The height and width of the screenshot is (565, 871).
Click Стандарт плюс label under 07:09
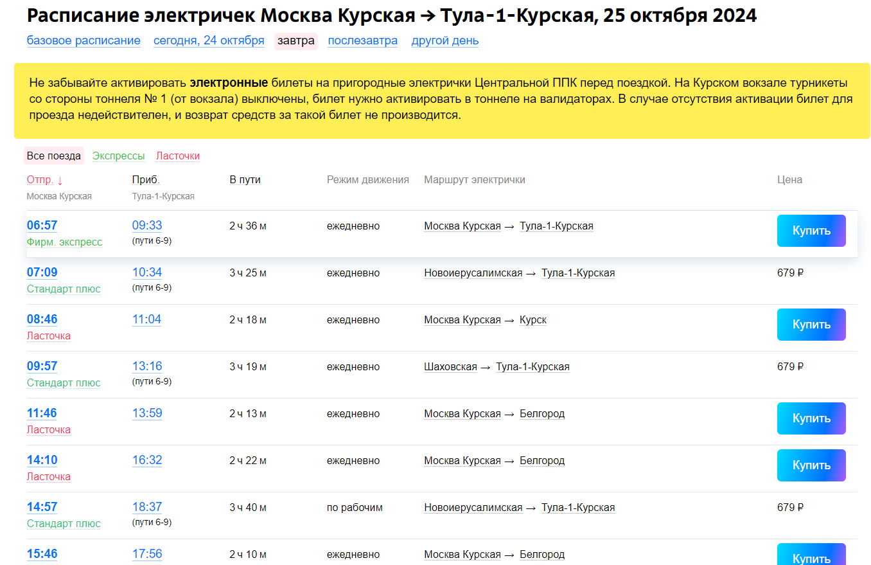[64, 289]
